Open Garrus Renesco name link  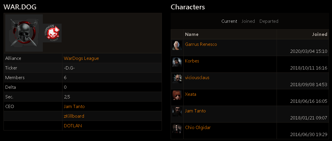point(201,44)
